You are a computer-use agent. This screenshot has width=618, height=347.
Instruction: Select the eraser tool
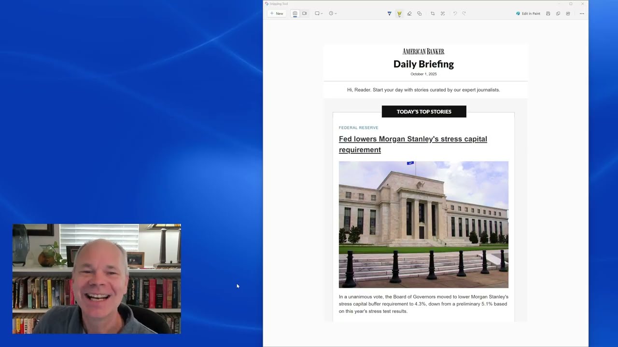(x=409, y=13)
